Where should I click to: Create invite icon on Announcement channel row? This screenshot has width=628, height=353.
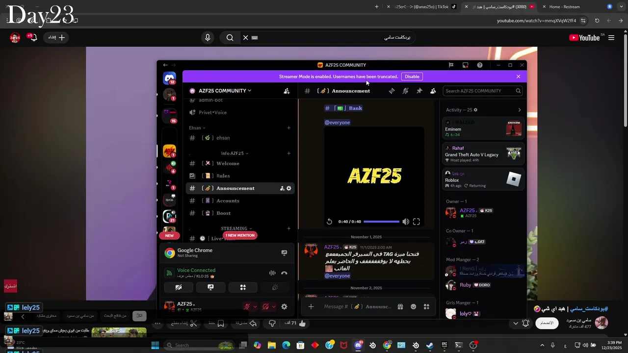(x=282, y=188)
